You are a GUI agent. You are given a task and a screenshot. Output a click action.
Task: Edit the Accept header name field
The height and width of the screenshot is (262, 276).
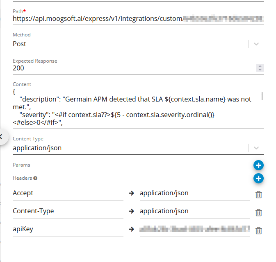[x=68, y=193]
